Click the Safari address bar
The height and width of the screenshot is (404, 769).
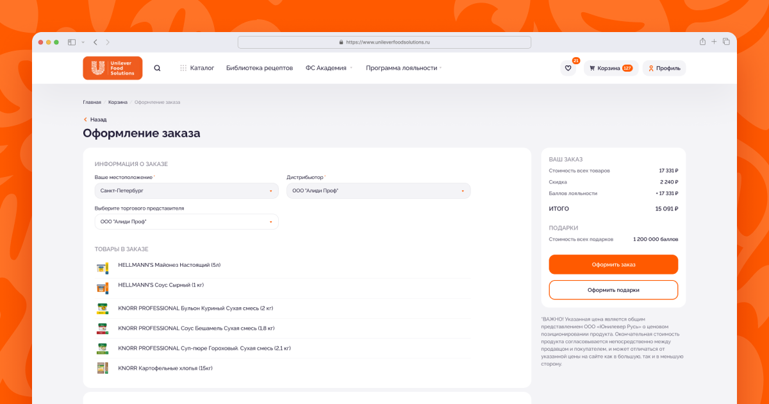point(384,42)
